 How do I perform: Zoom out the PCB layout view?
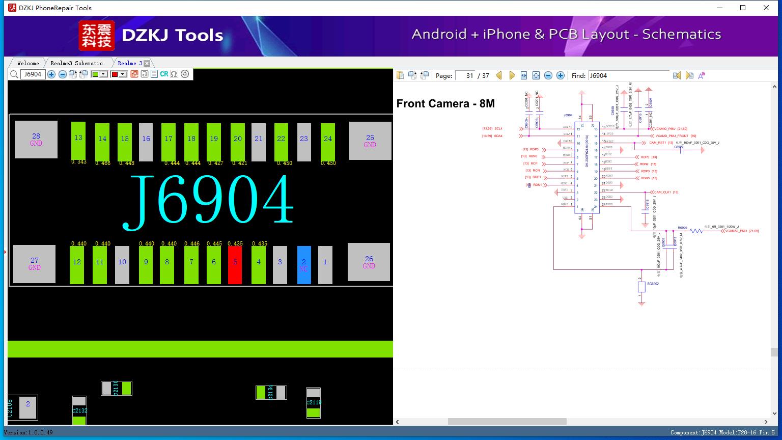(62, 74)
